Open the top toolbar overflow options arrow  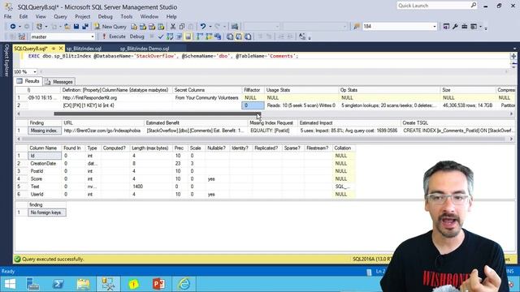pos(486,28)
